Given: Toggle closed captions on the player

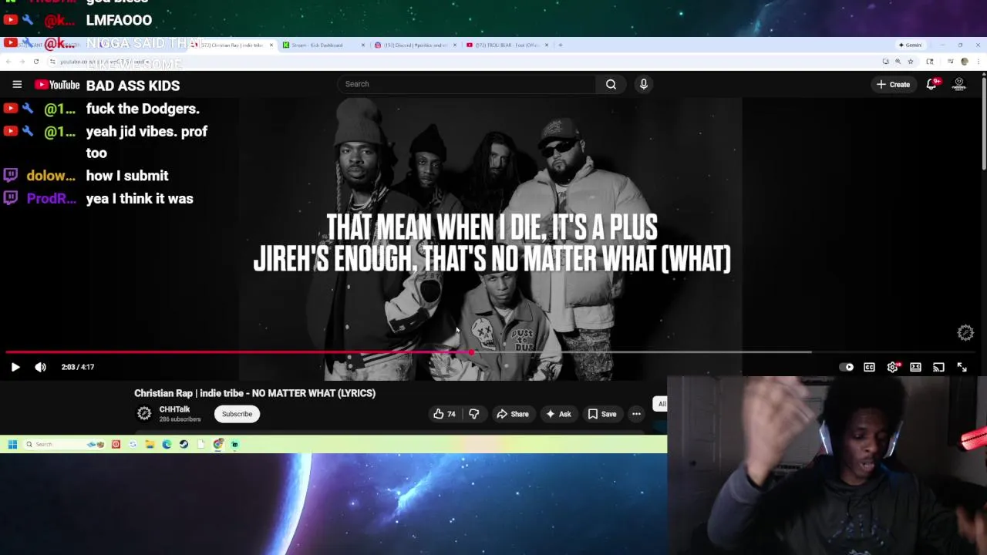Looking at the screenshot, I should [x=869, y=367].
